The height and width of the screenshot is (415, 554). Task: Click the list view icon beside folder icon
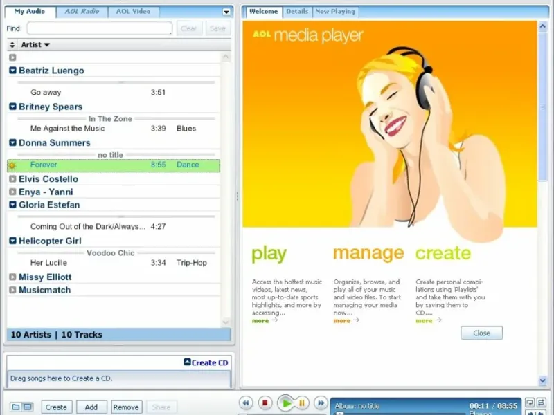click(28, 407)
